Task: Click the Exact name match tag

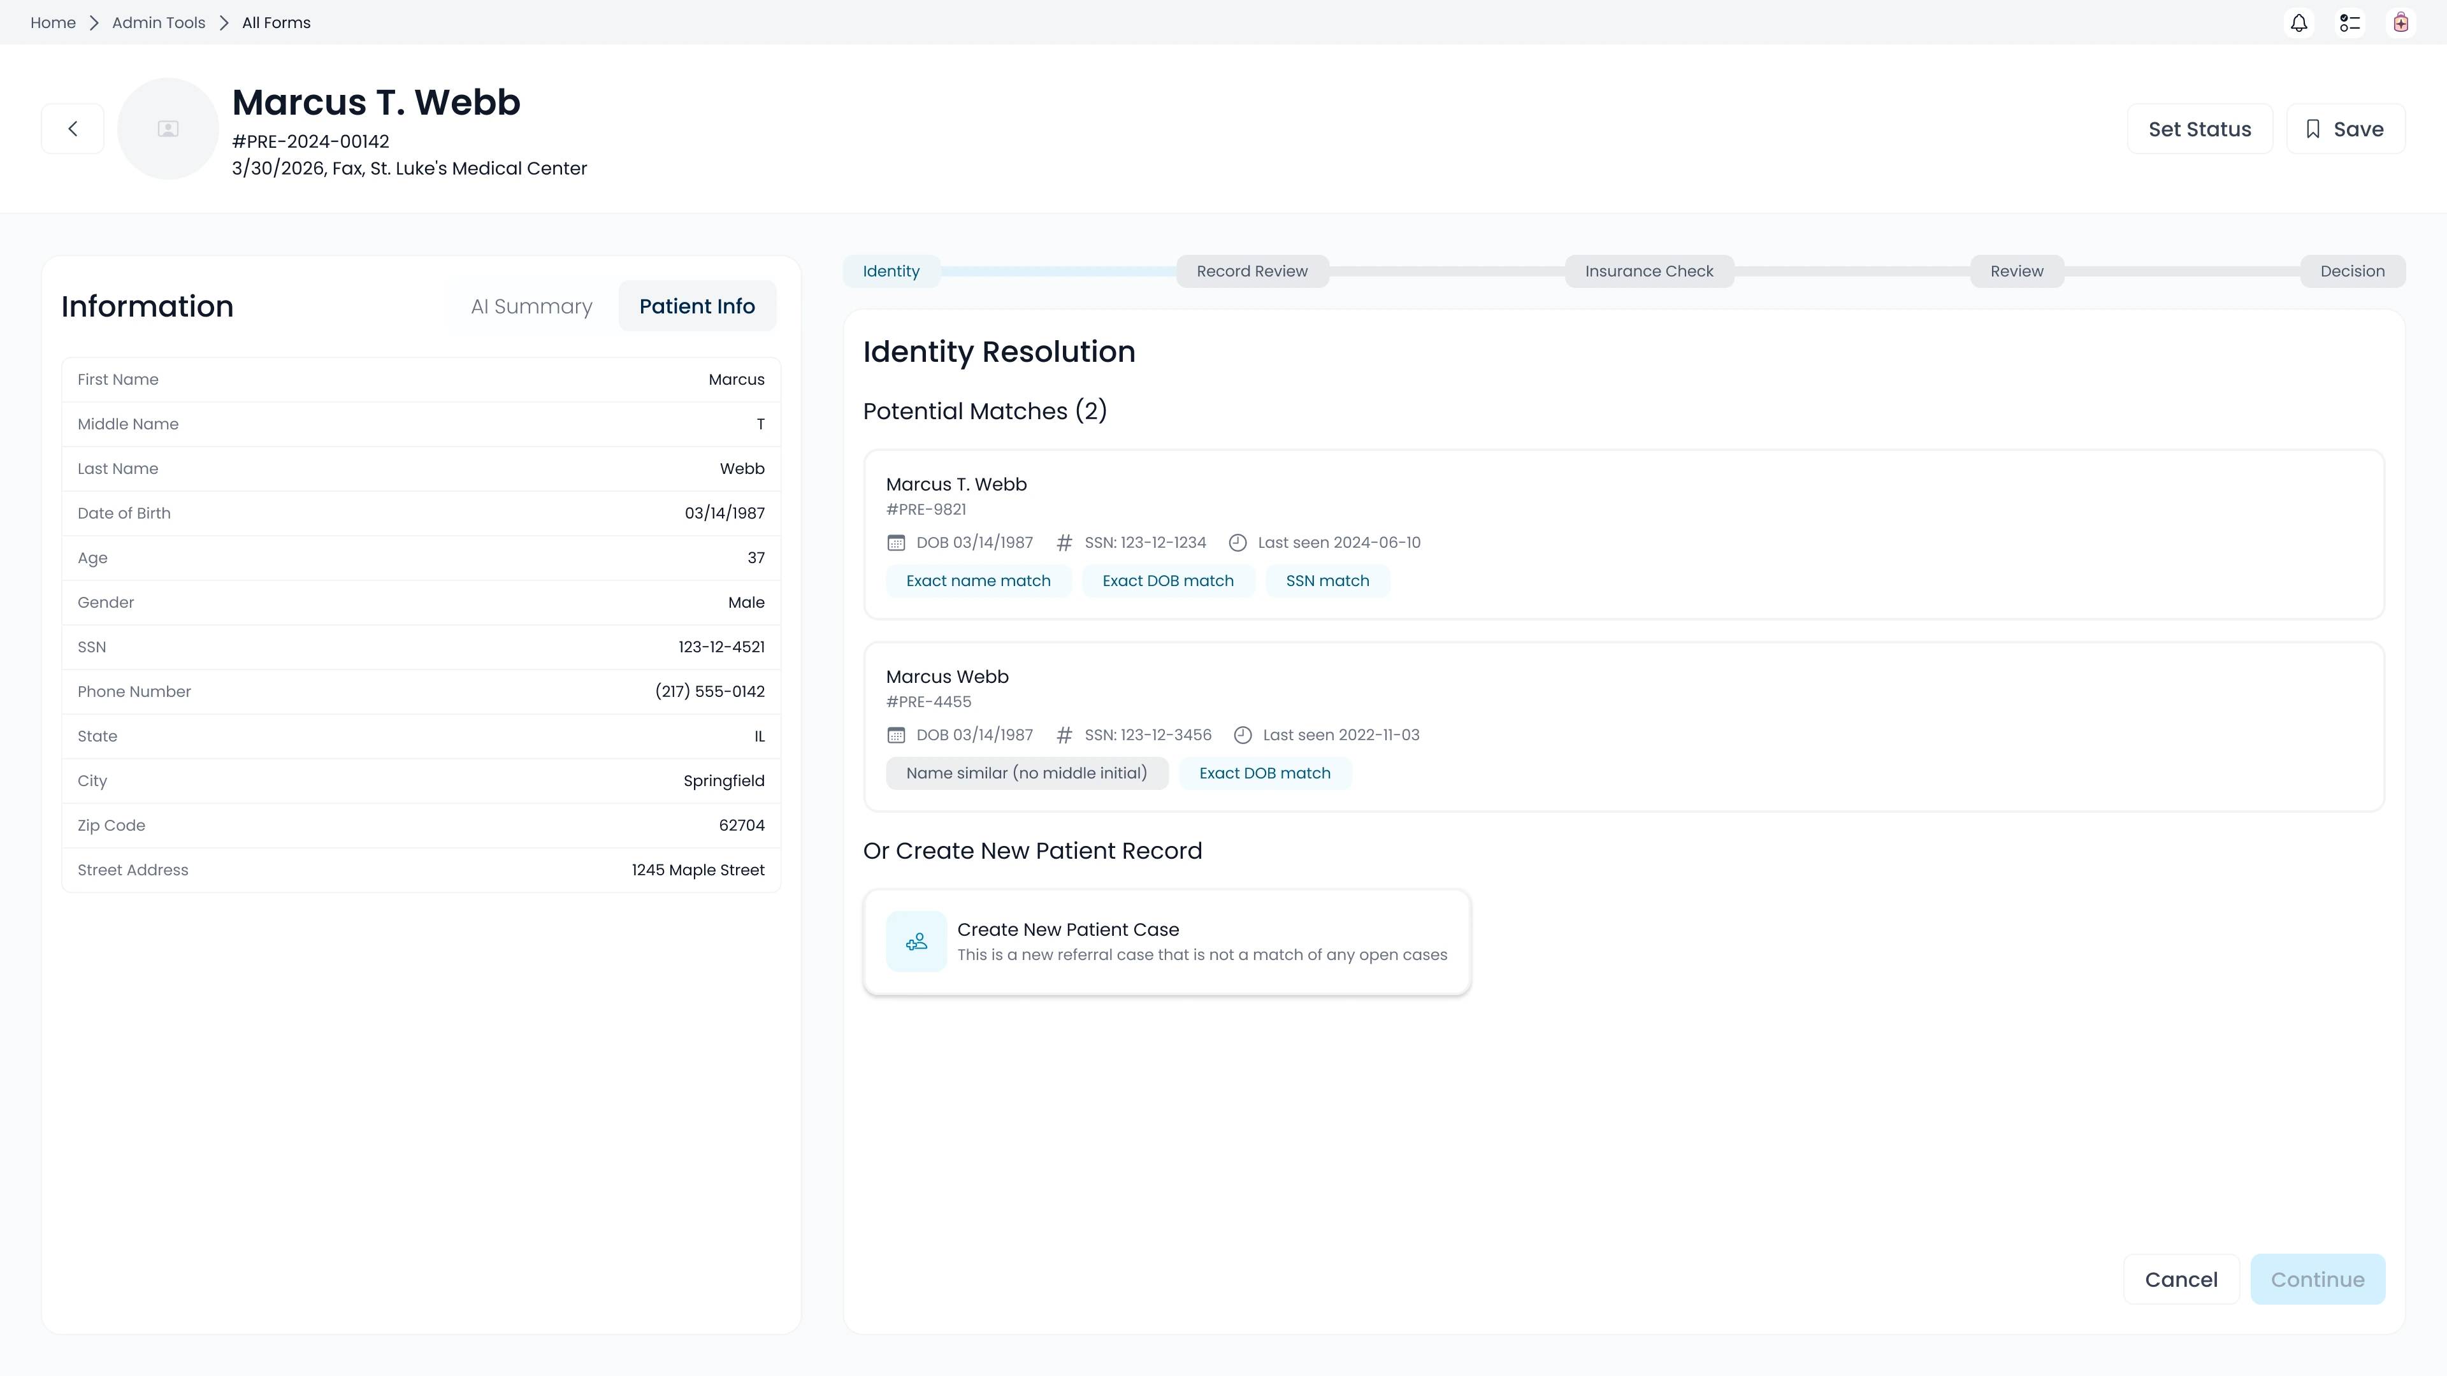Action: [978, 581]
